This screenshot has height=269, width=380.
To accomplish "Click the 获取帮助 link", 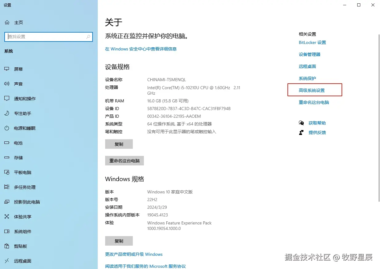I will 317,123.
